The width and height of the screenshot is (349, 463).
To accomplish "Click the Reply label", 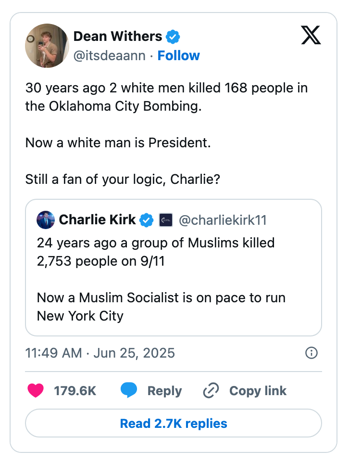I will (x=164, y=391).
